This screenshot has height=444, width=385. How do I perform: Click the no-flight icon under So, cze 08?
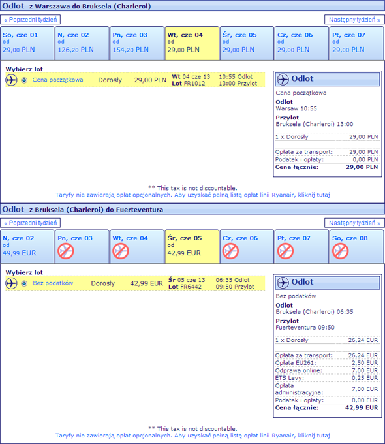[x=340, y=251]
